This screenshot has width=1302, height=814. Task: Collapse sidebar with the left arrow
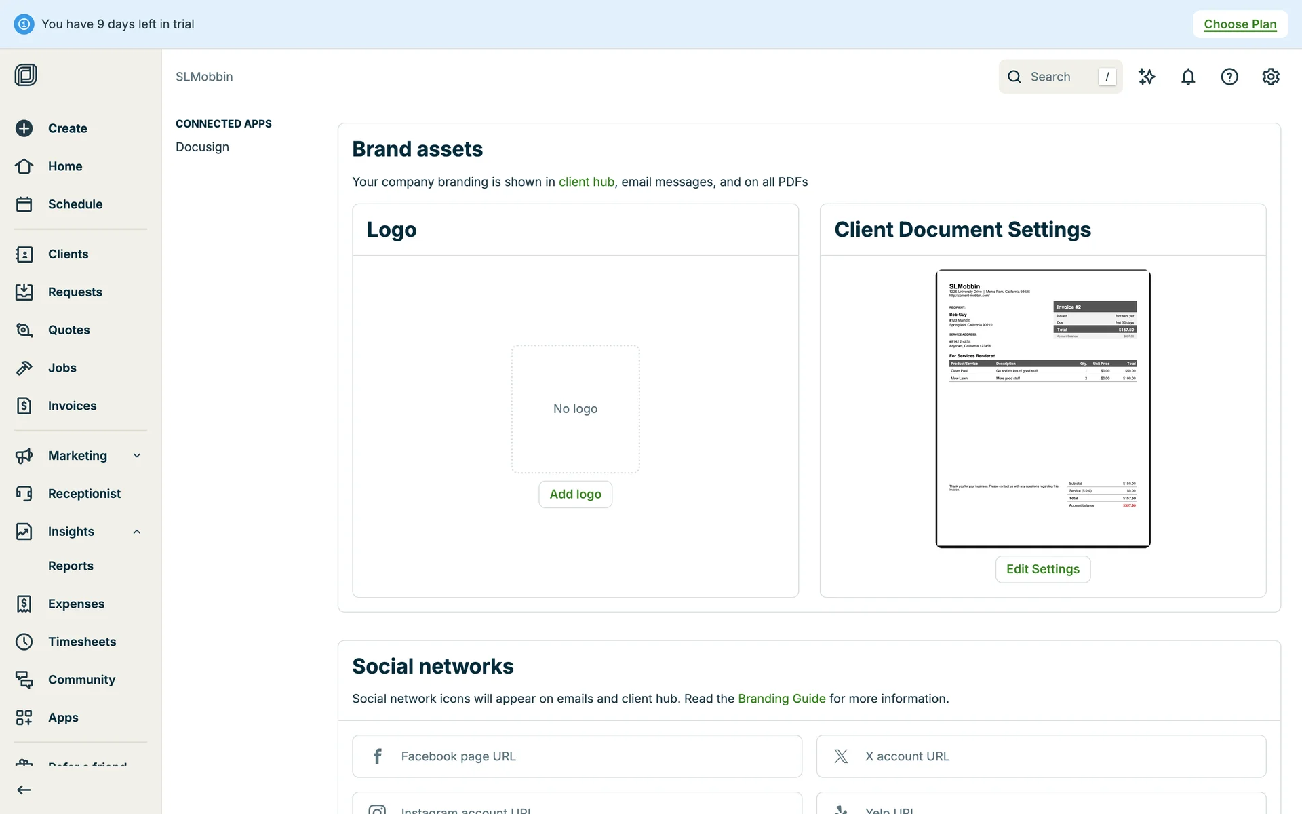[24, 790]
